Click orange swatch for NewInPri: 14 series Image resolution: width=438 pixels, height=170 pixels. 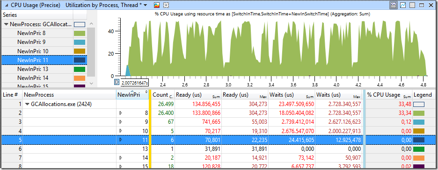80,78
